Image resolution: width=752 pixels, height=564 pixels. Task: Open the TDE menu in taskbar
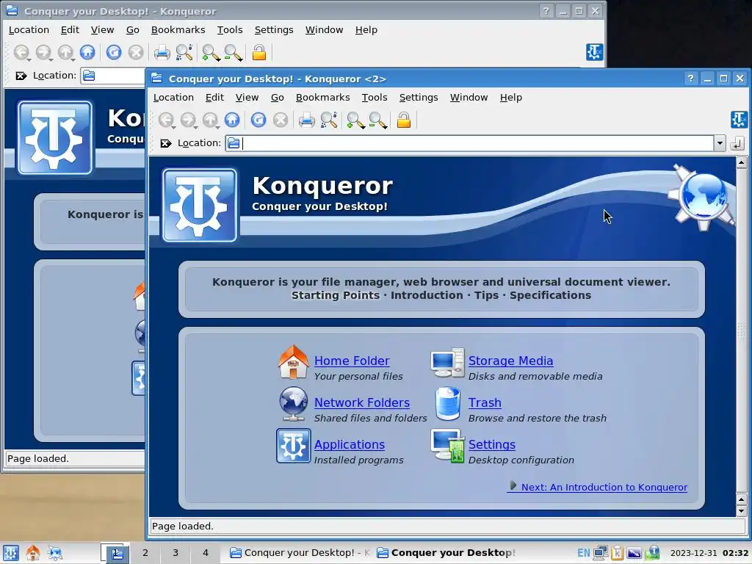pos(10,553)
